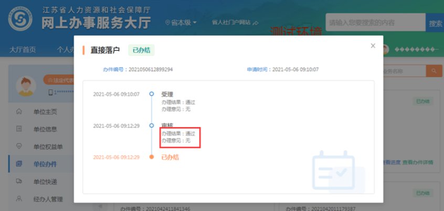Click the location pin icon beside 省本级
The width and height of the screenshot is (444, 211).
(x=167, y=23)
